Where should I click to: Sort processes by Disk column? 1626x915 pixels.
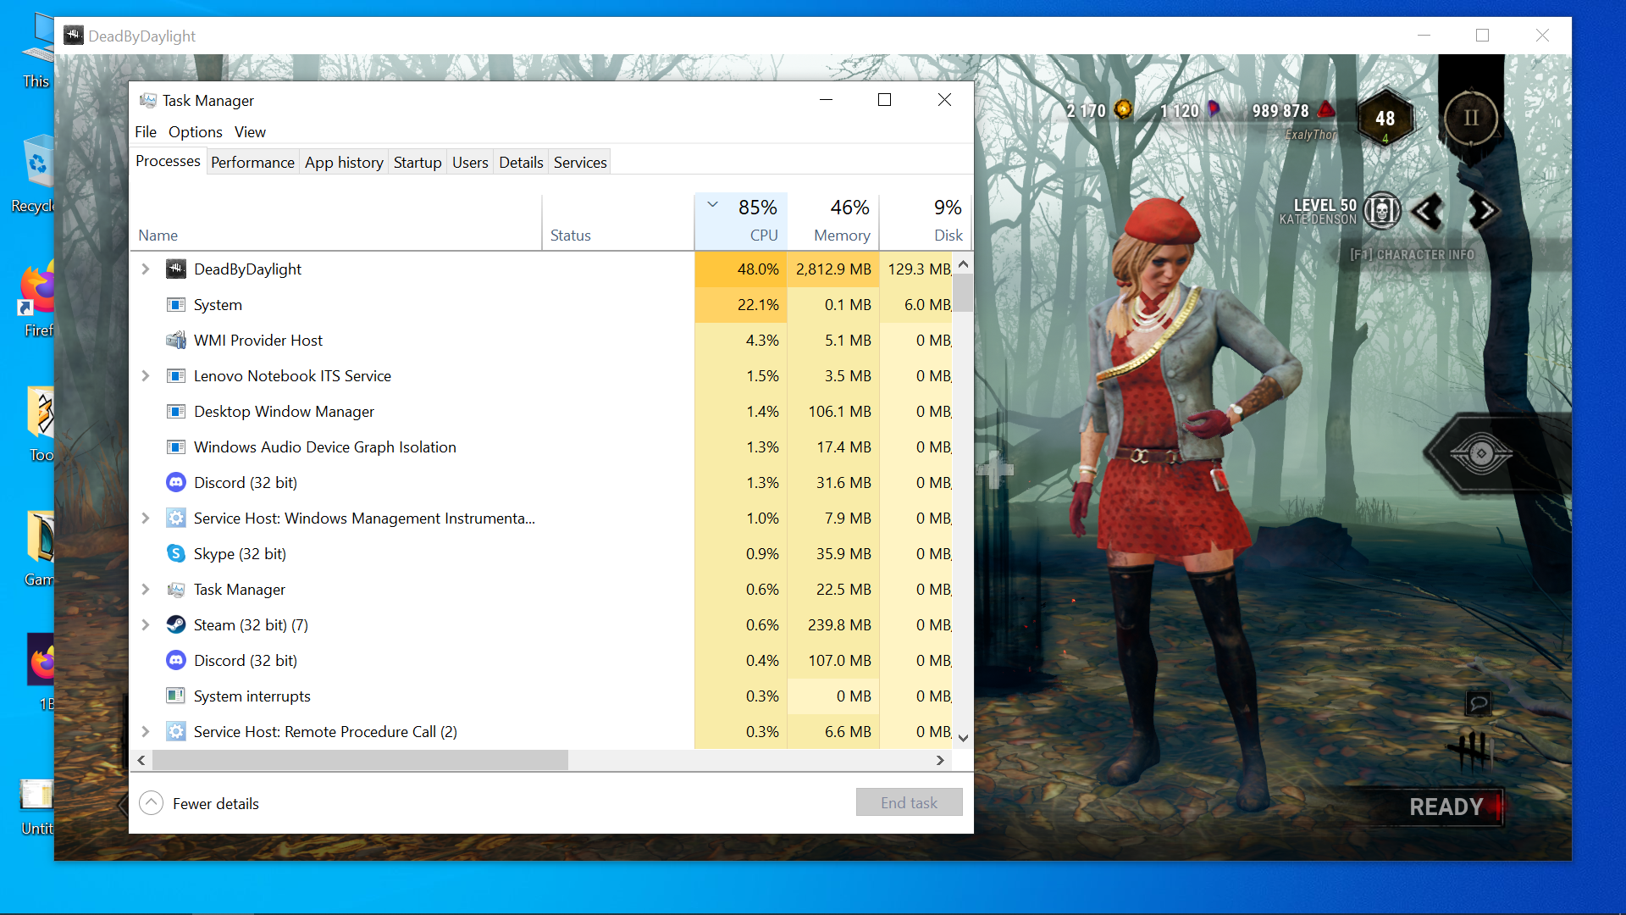(x=926, y=222)
